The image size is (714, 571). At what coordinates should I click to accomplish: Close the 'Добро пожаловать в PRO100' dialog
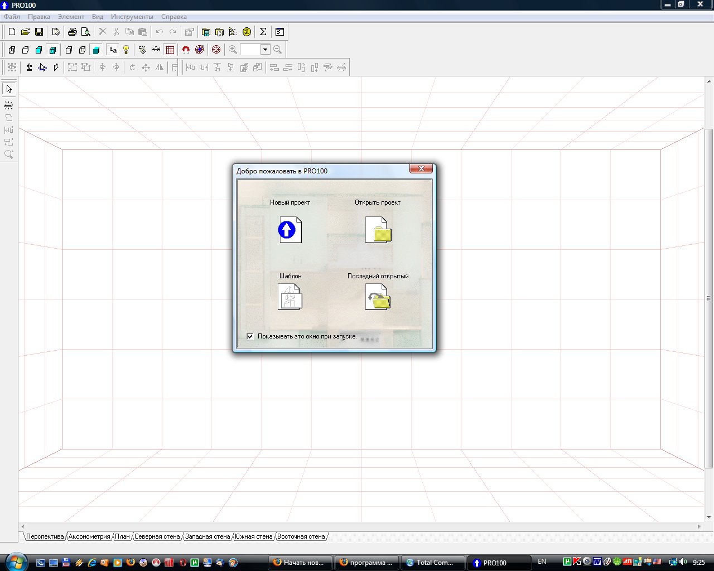point(421,168)
